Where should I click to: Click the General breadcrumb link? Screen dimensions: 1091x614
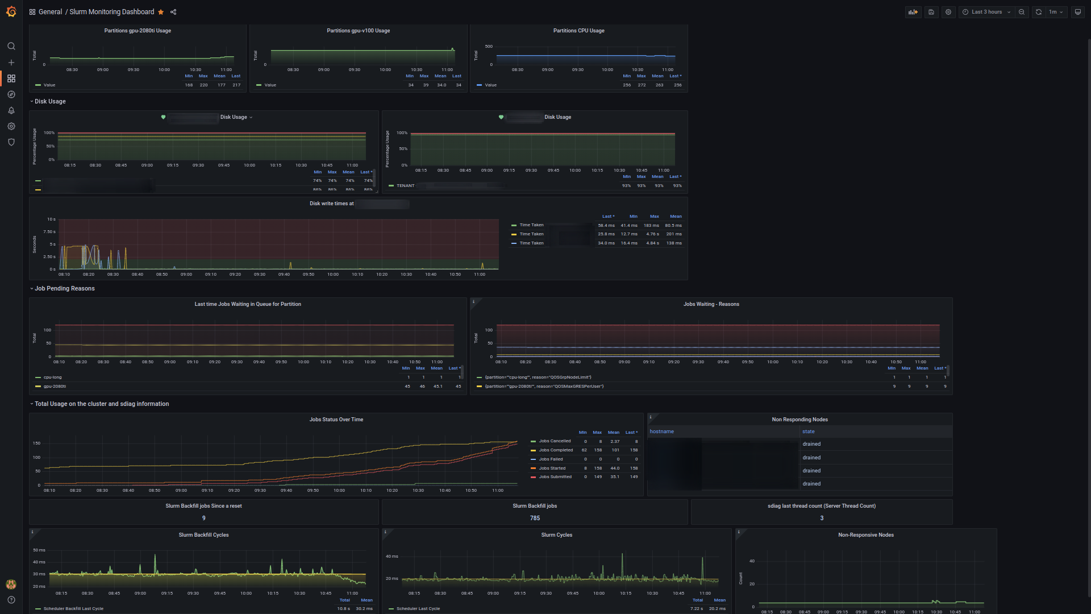click(50, 12)
